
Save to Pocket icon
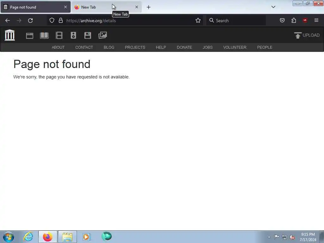click(x=282, y=20)
